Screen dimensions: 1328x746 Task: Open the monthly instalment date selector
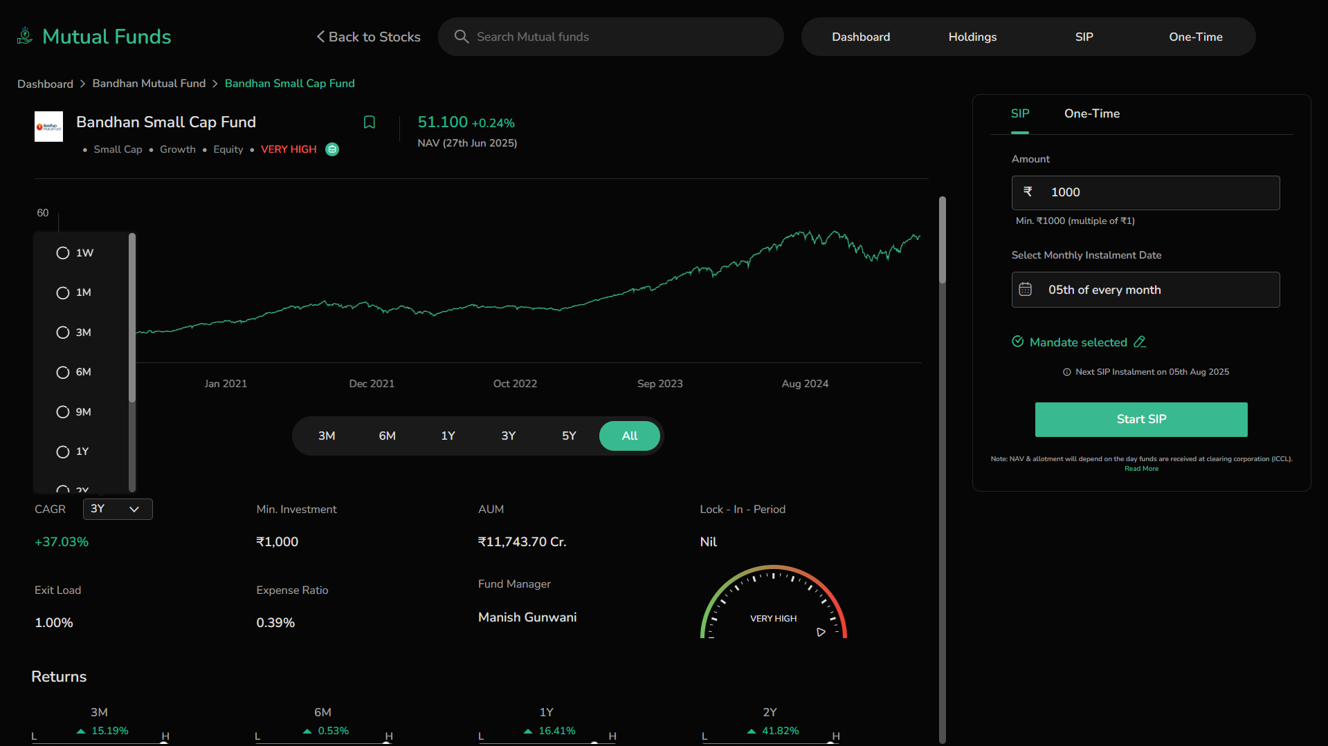(1145, 290)
